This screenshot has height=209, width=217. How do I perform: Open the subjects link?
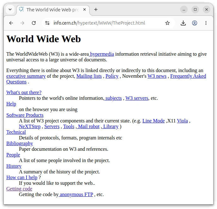[x=113, y=98]
